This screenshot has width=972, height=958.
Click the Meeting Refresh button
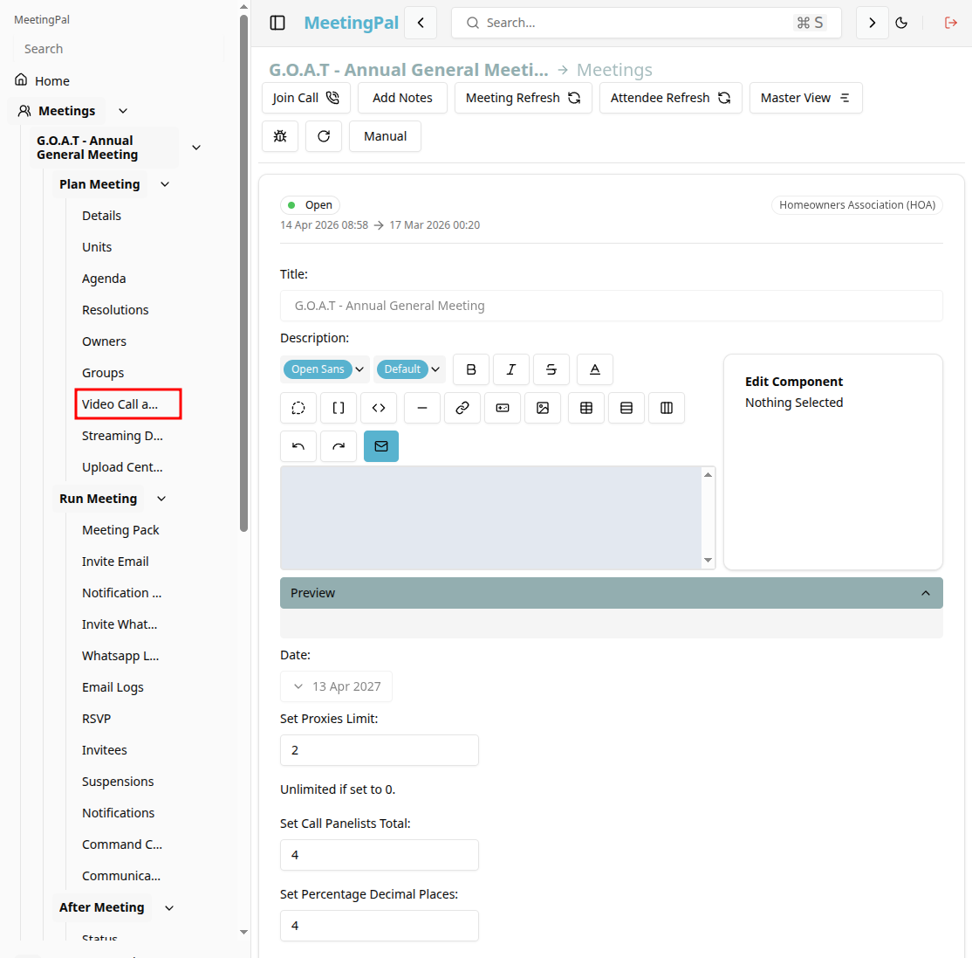click(x=524, y=98)
